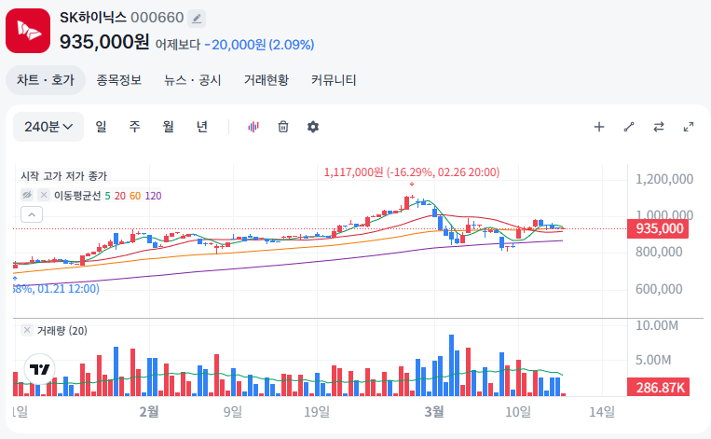Image resolution: width=711 pixels, height=439 pixels.
Task: Click the plus add indicator icon
Action: [599, 127]
